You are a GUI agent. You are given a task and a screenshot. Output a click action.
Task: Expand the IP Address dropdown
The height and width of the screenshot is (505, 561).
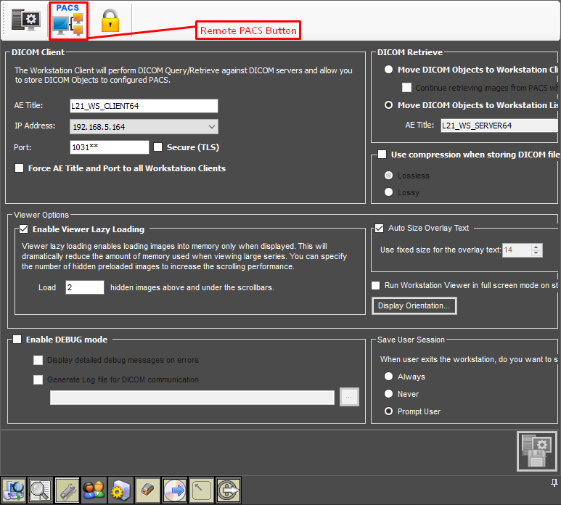coord(211,127)
